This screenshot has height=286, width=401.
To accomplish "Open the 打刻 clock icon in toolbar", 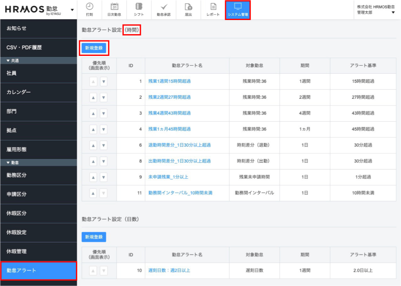I will coord(89,7).
